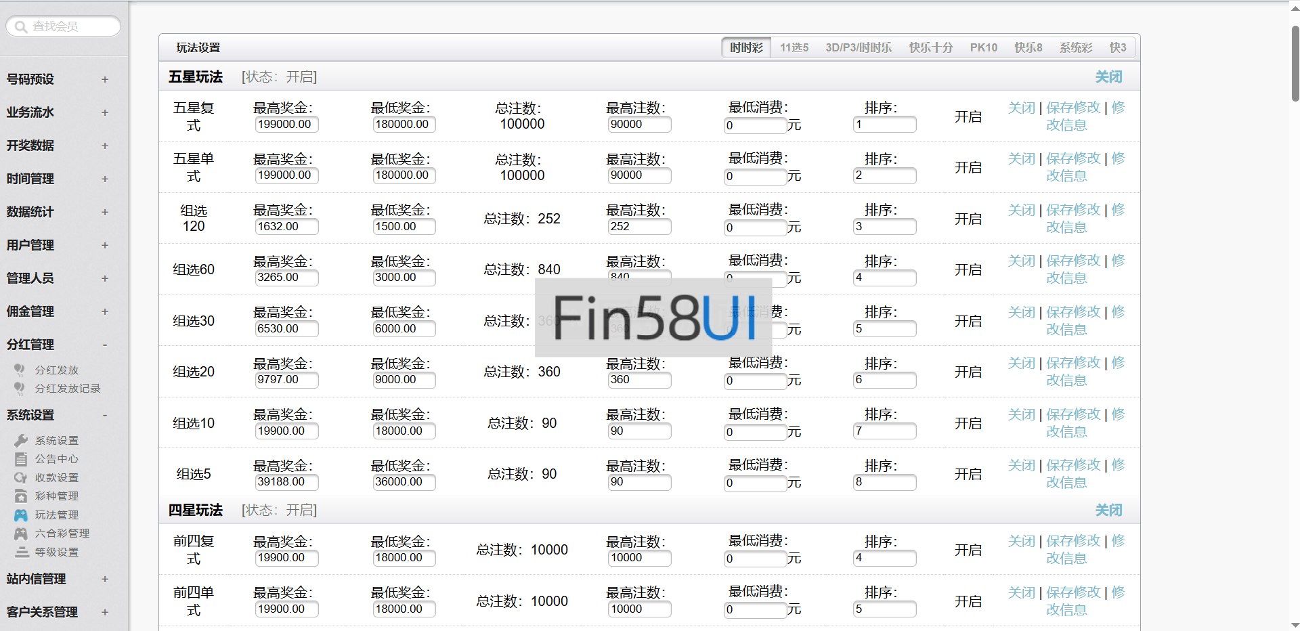This screenshot has height=631, width=1300.
Task: Select the blue 玩法管理 gamepad icon
Action: (20, 515)
